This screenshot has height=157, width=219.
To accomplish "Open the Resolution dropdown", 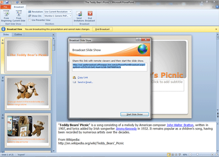I will coord(58,12).
